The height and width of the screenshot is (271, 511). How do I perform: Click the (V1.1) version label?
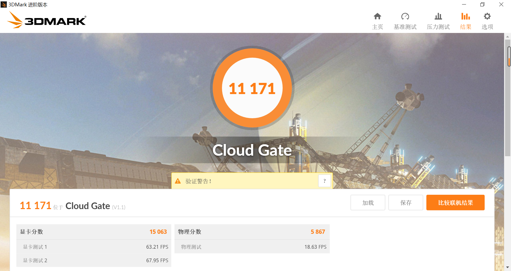point(119,207)
